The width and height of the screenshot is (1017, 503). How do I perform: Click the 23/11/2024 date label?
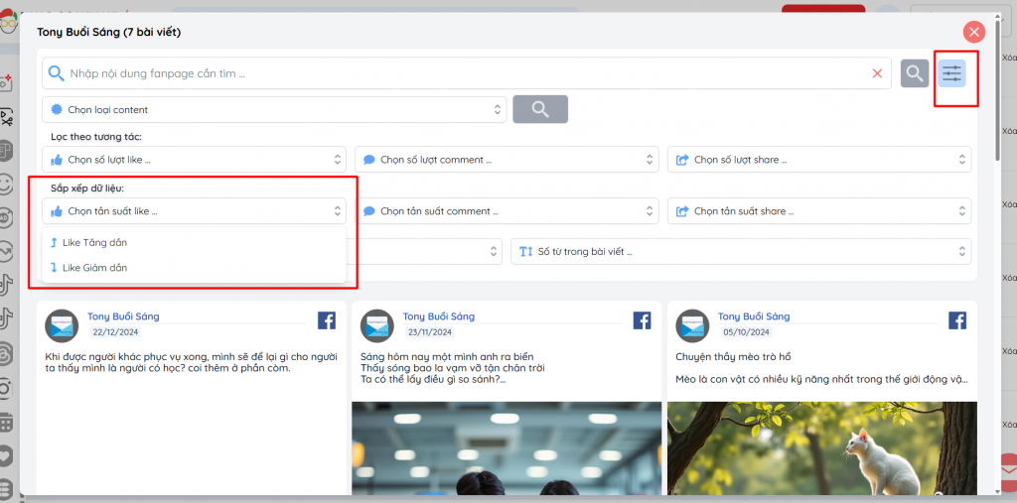tap(430, 332)
